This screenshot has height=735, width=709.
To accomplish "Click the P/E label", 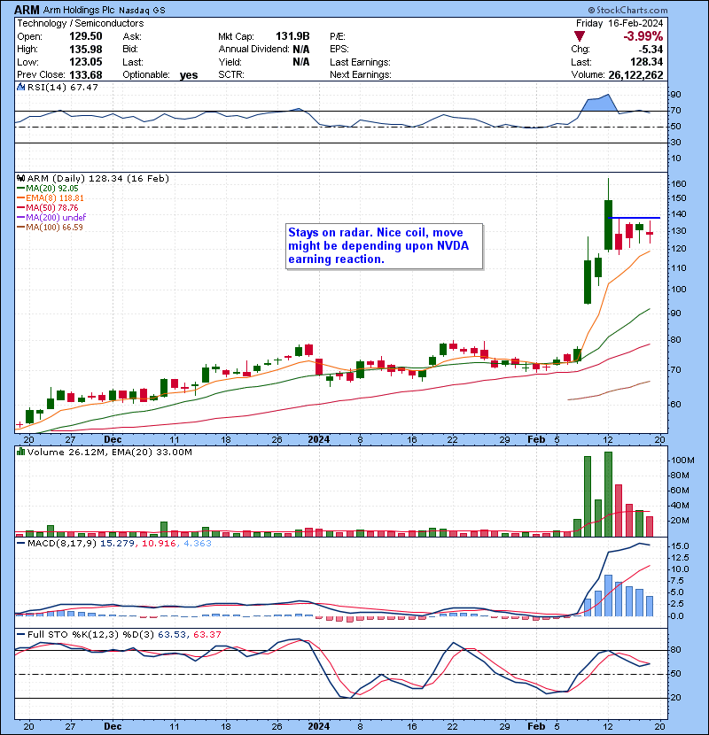I will [338, 36].
